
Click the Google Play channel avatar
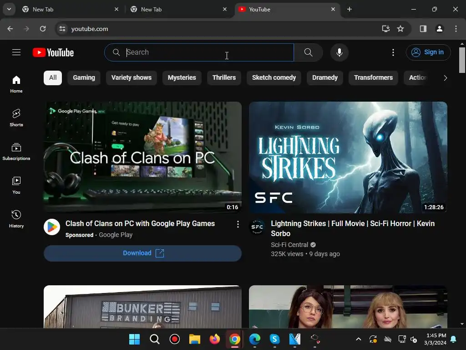(x=52, y=227)
